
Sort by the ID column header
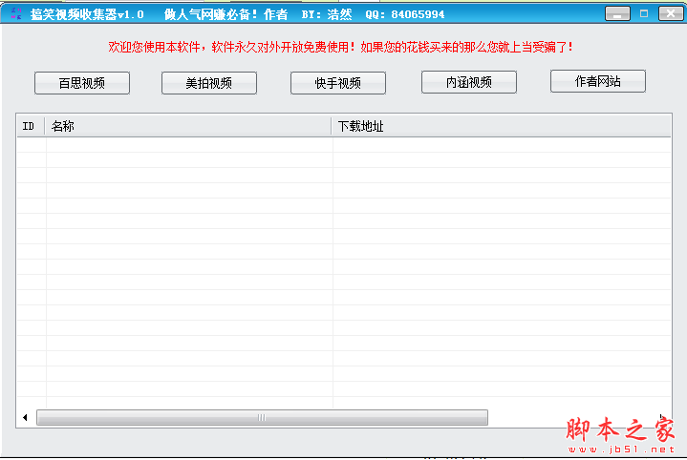click(x=30, y=126)
